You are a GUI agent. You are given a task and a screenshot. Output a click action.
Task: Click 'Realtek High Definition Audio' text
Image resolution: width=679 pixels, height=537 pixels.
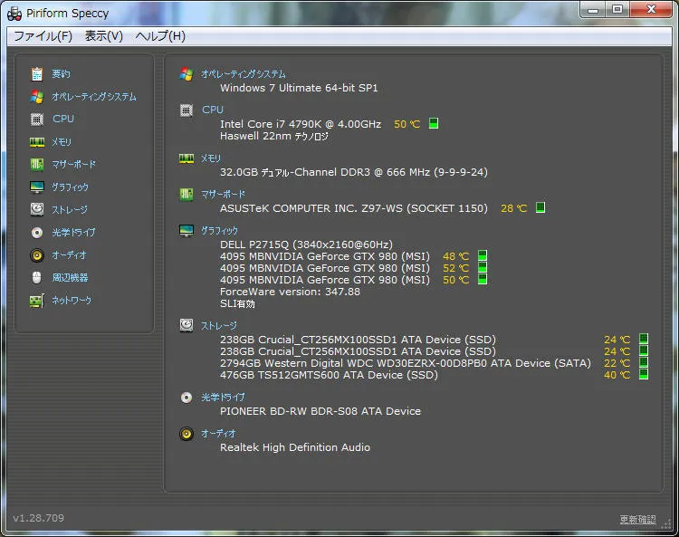[295, 447]
